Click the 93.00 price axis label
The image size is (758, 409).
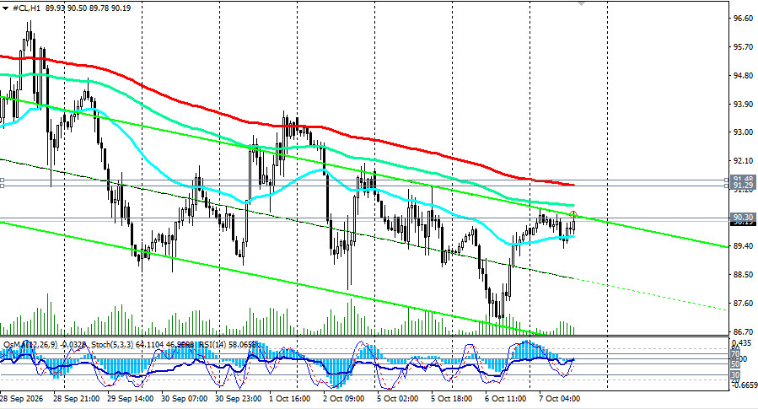[743, 132]
